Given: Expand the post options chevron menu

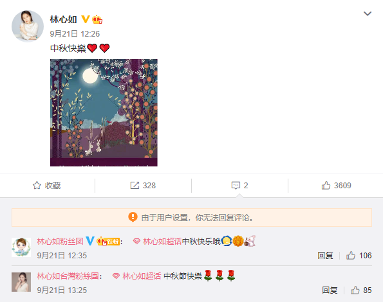Looking at the screenshot, I should tap(368, 13).
